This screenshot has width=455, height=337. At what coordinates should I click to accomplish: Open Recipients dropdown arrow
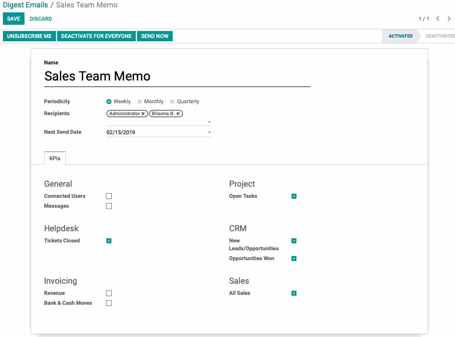coord(209,122)
